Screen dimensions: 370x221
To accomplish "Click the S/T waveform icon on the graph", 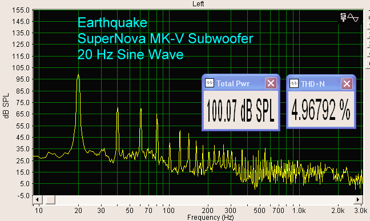I will pos(349,18).
